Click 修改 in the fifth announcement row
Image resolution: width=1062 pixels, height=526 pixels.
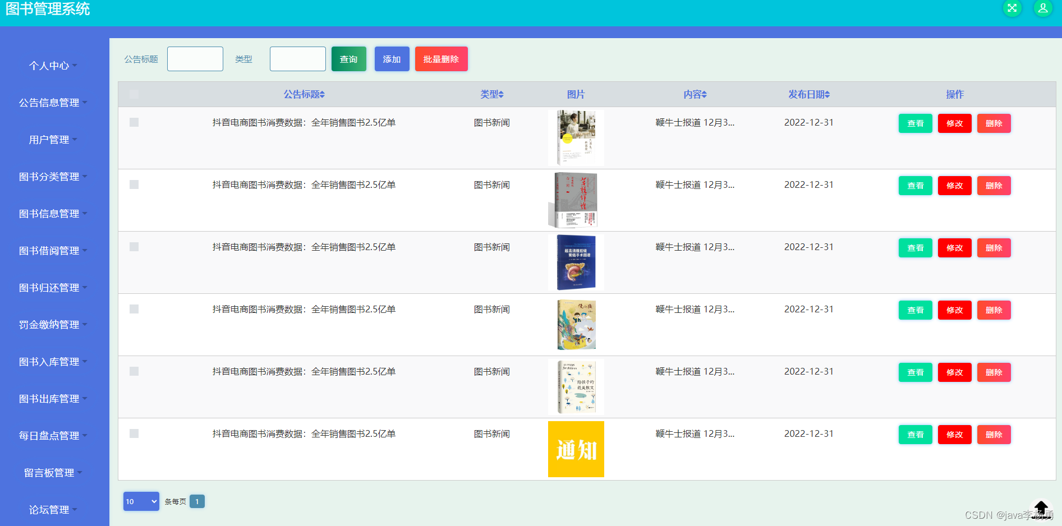[955, 372]
